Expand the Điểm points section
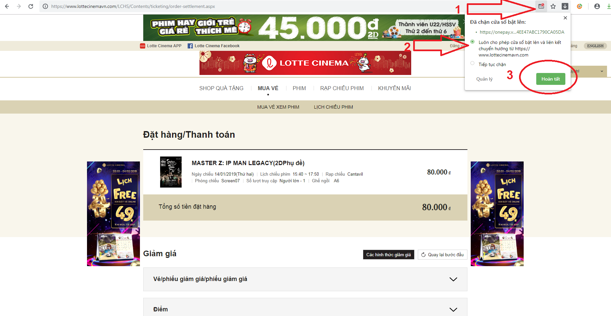This screenshot has height=316, width=611. 453,309
